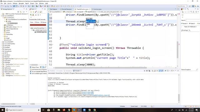Click the editor vertical scrollbar thumb
The height and width of the screenshot is (112, 200).
pyautogui.click(x=177, y=50)
